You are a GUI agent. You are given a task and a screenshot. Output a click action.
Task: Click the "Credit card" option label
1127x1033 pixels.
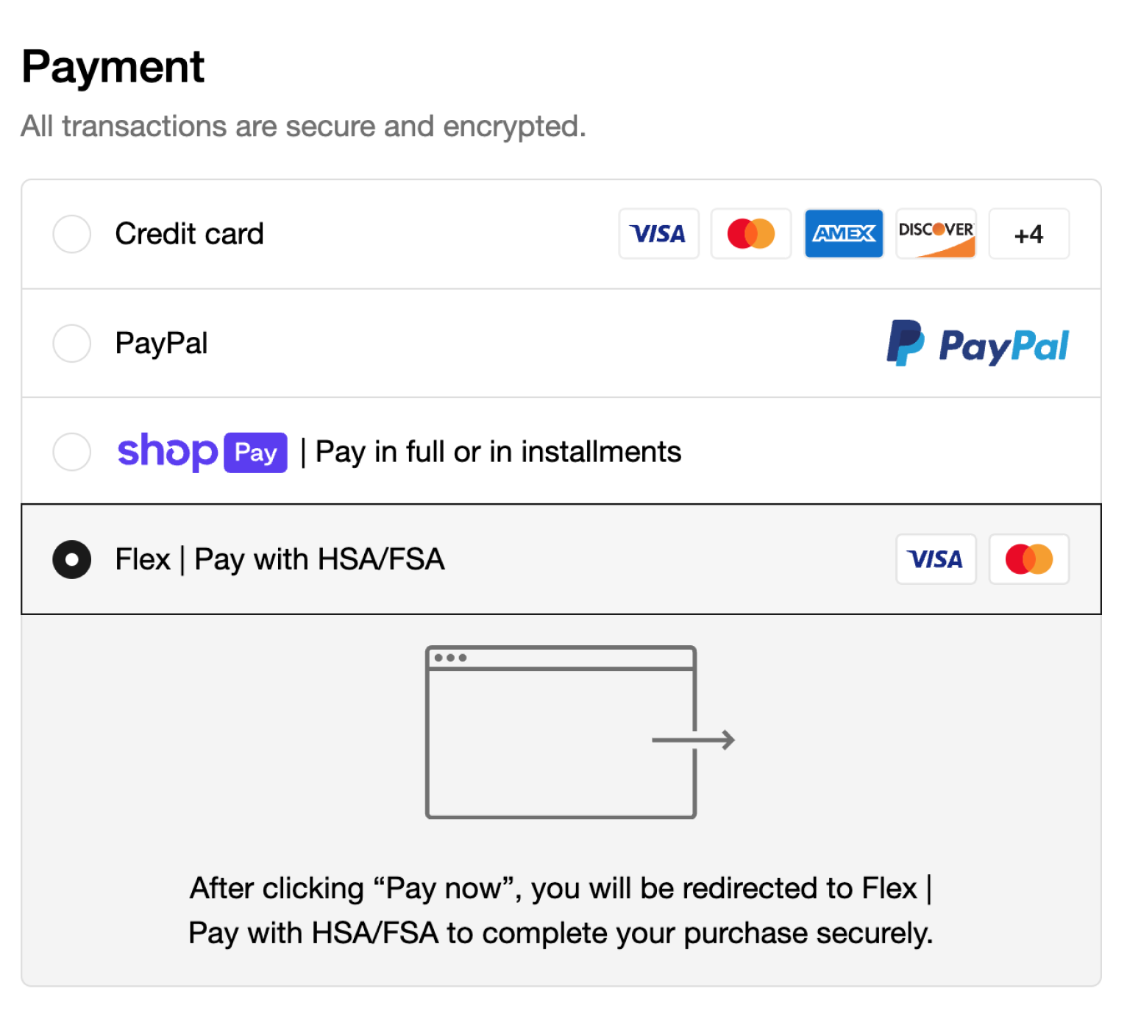point(189,234)
